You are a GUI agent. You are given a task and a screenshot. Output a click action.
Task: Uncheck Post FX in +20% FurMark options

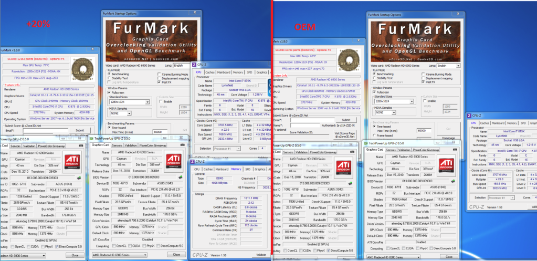point(159,82)
